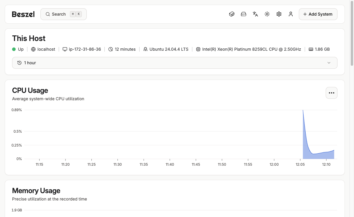Click the 'Ubuntu 24.04.4 LTS' text
This screenshot has height=217, width=354.
(169, 49)
